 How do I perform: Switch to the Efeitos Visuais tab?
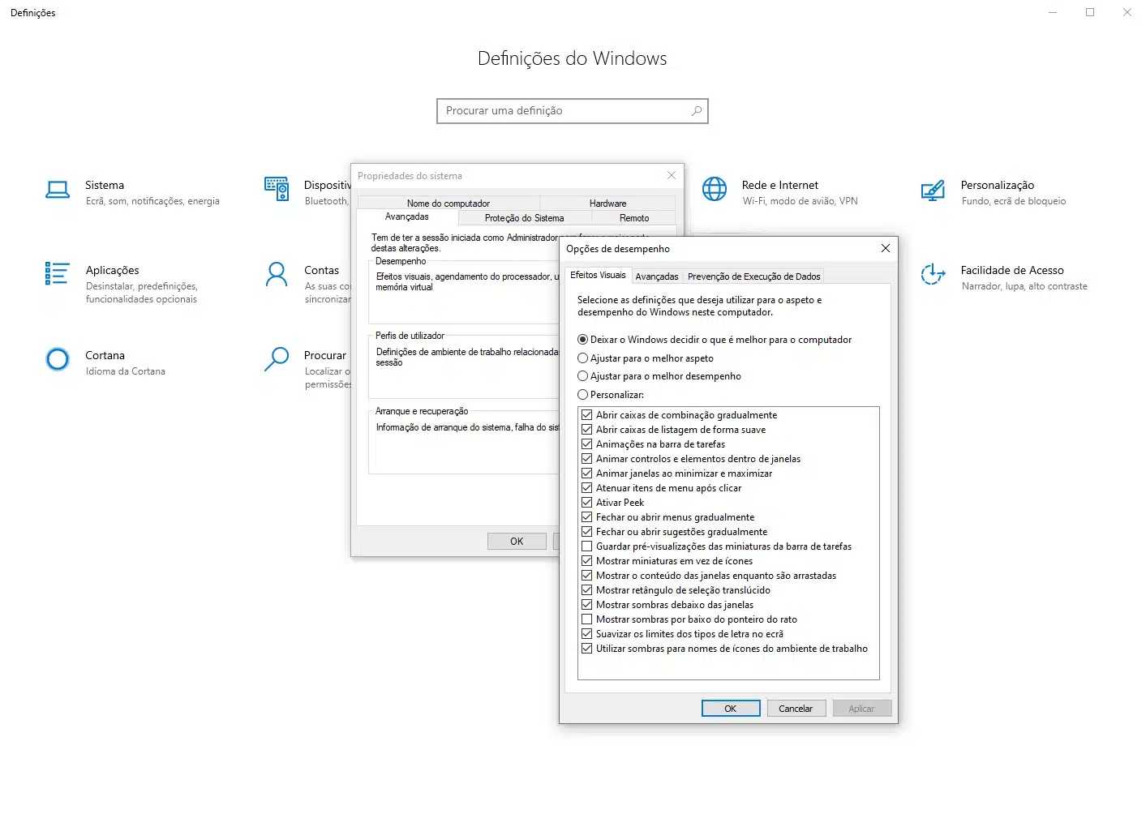[598, 275]
